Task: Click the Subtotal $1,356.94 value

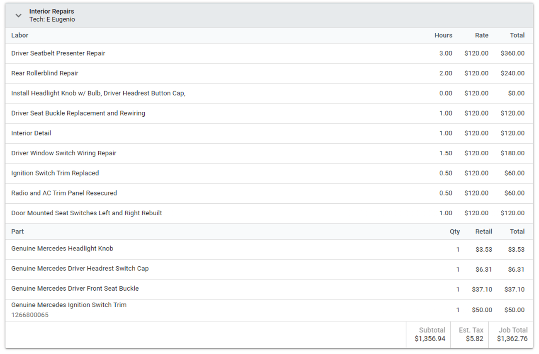Action: [430, 339]
